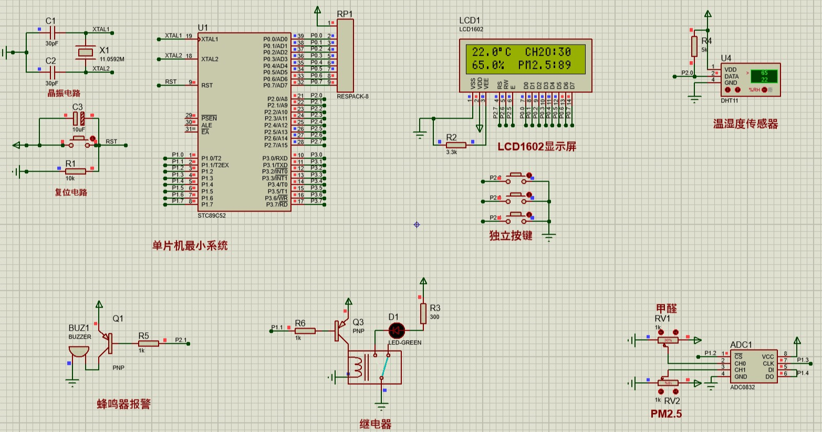822x432 pixels.
Task: Select the STC89C52 microcontroller U1
Action: [244, 121]
